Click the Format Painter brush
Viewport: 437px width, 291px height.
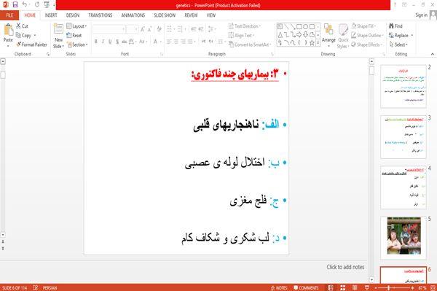tap(32, 44)
